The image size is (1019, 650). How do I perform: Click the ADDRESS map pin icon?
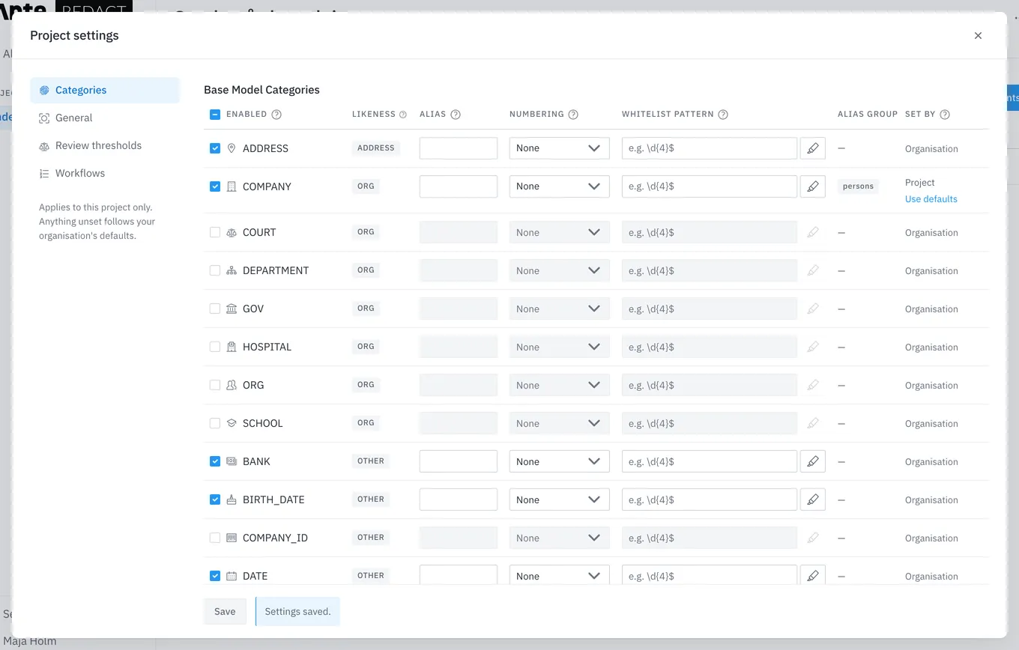click(232, 148)
